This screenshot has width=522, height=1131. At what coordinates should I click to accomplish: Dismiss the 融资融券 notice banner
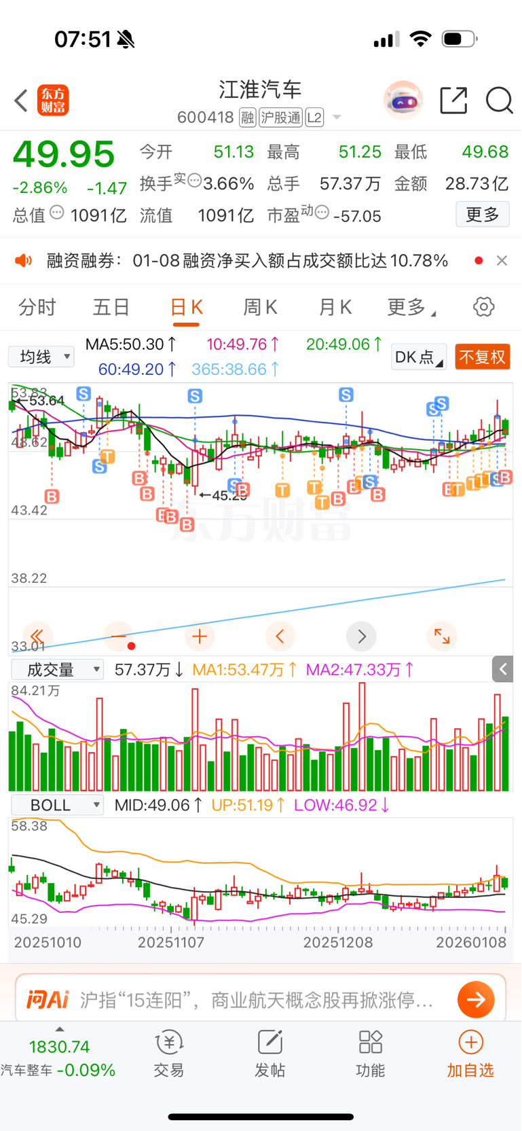click(502, 261)
